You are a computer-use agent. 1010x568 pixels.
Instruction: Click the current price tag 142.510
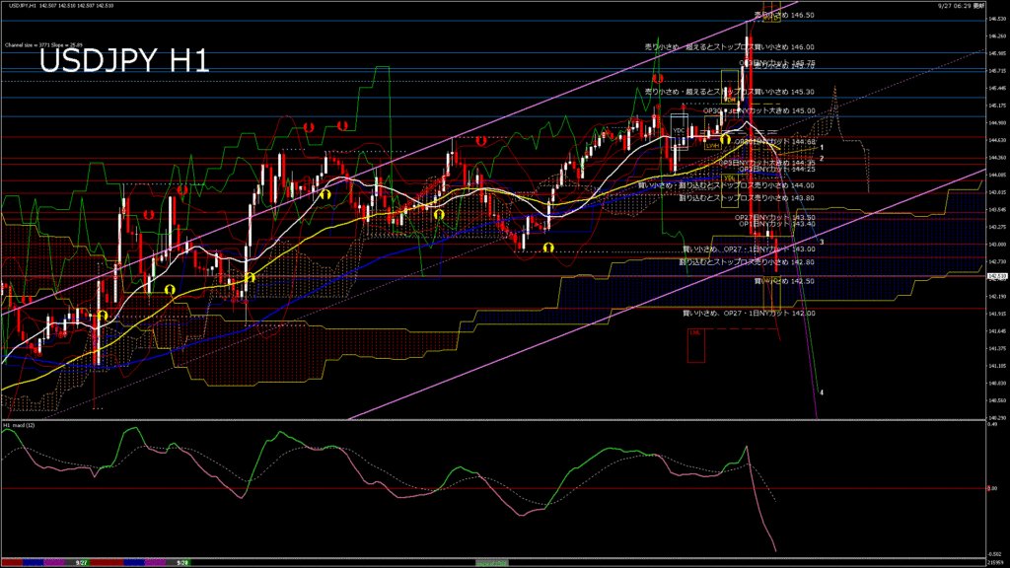click(x=996, y=277)
